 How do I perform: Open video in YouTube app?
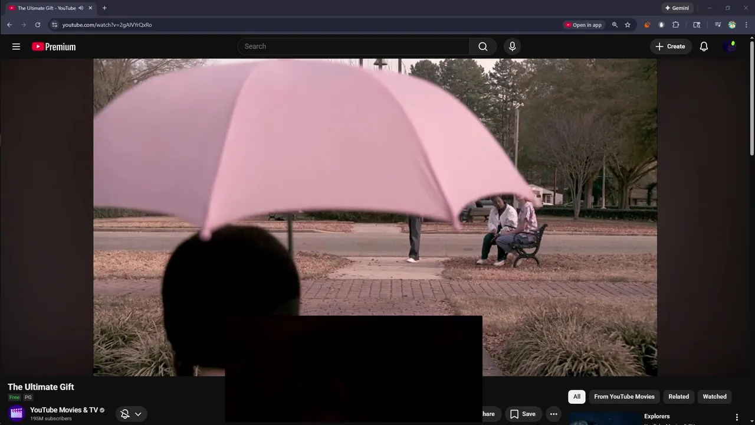[x=583, y=25]
